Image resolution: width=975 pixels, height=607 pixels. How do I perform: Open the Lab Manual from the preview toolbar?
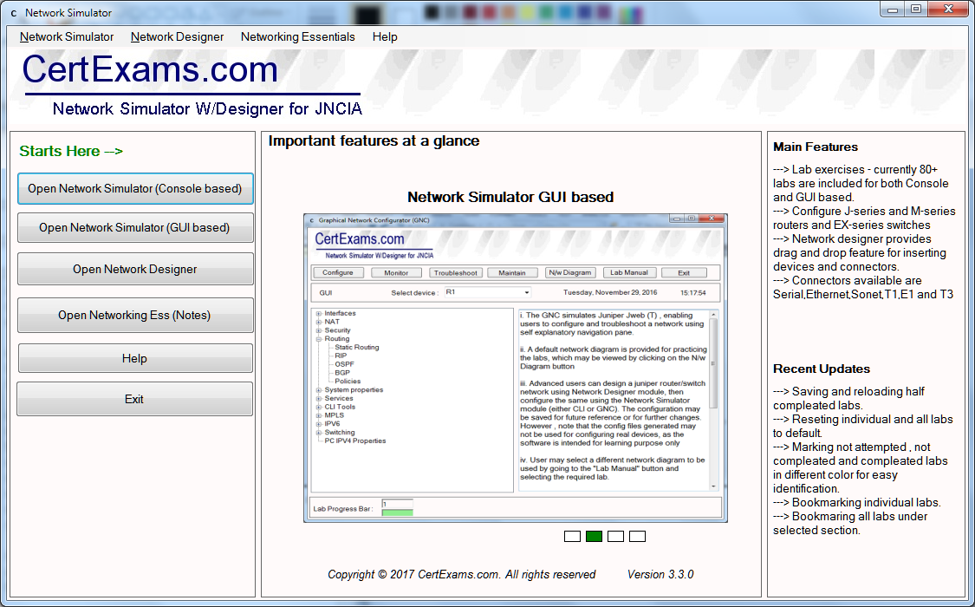point(628,271)
